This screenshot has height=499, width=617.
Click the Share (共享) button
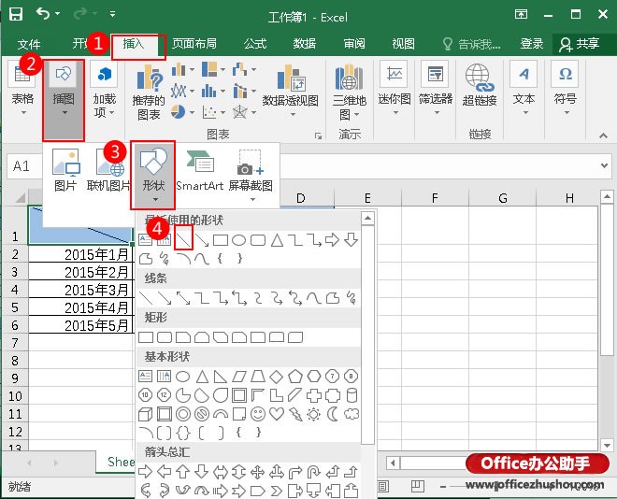[x=580, y=44]
